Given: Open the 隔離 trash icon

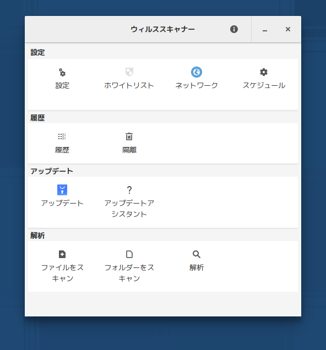Looking at the screenshot, I should (129, 136).
